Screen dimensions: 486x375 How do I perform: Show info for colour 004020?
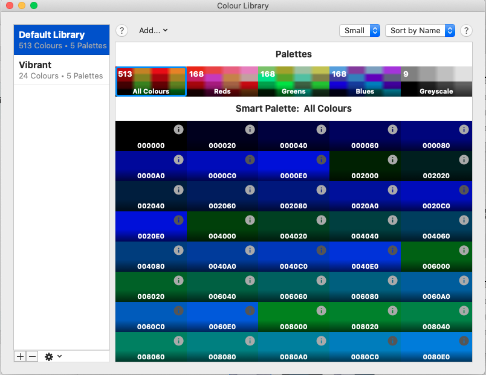point(321,220)
